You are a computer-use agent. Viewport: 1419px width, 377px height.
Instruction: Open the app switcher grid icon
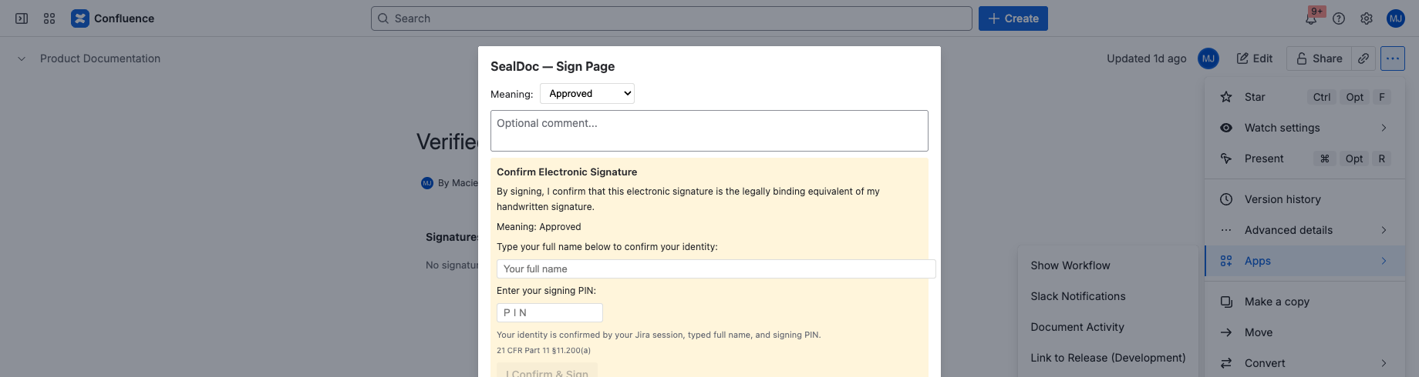tap(49, 18)
